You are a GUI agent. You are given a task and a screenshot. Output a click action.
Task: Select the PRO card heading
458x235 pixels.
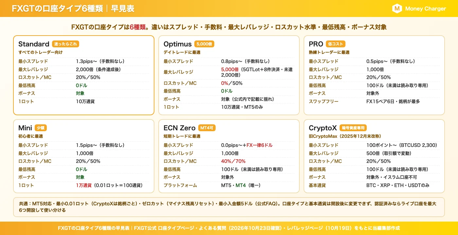[316, 44]
